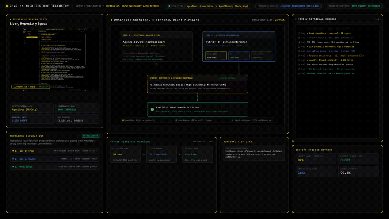389x219 pixels.
Task: Open the Living Repository Specs document thumbnail
Action: 54,60
